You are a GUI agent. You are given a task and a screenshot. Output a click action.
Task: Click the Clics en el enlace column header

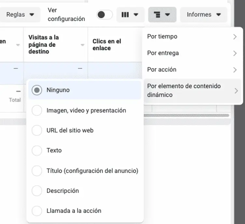coord(107,45)
